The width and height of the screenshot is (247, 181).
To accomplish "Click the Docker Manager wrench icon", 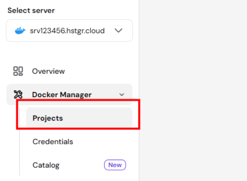I will click(x=18, y=95).
